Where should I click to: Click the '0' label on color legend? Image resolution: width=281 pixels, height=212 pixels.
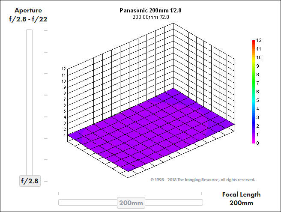tap(257, 143)
